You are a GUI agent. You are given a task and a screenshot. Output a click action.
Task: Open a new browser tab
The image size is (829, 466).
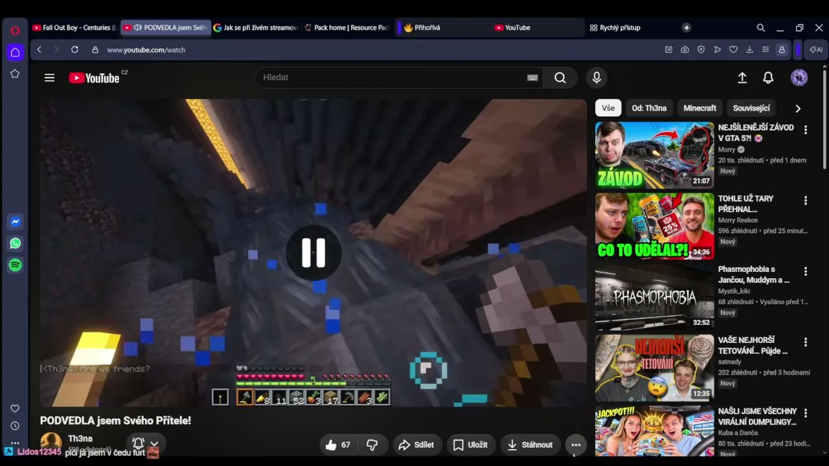click(x=687, y=28)
